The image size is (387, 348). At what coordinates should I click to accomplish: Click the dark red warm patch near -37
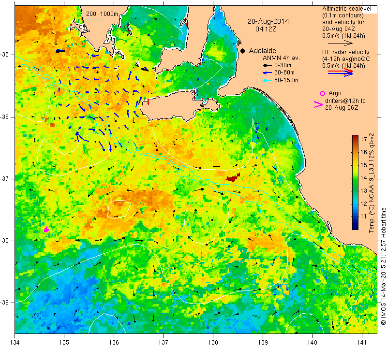point(233,178)
